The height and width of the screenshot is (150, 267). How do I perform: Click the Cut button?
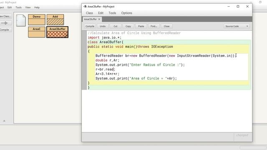[116, 26]
